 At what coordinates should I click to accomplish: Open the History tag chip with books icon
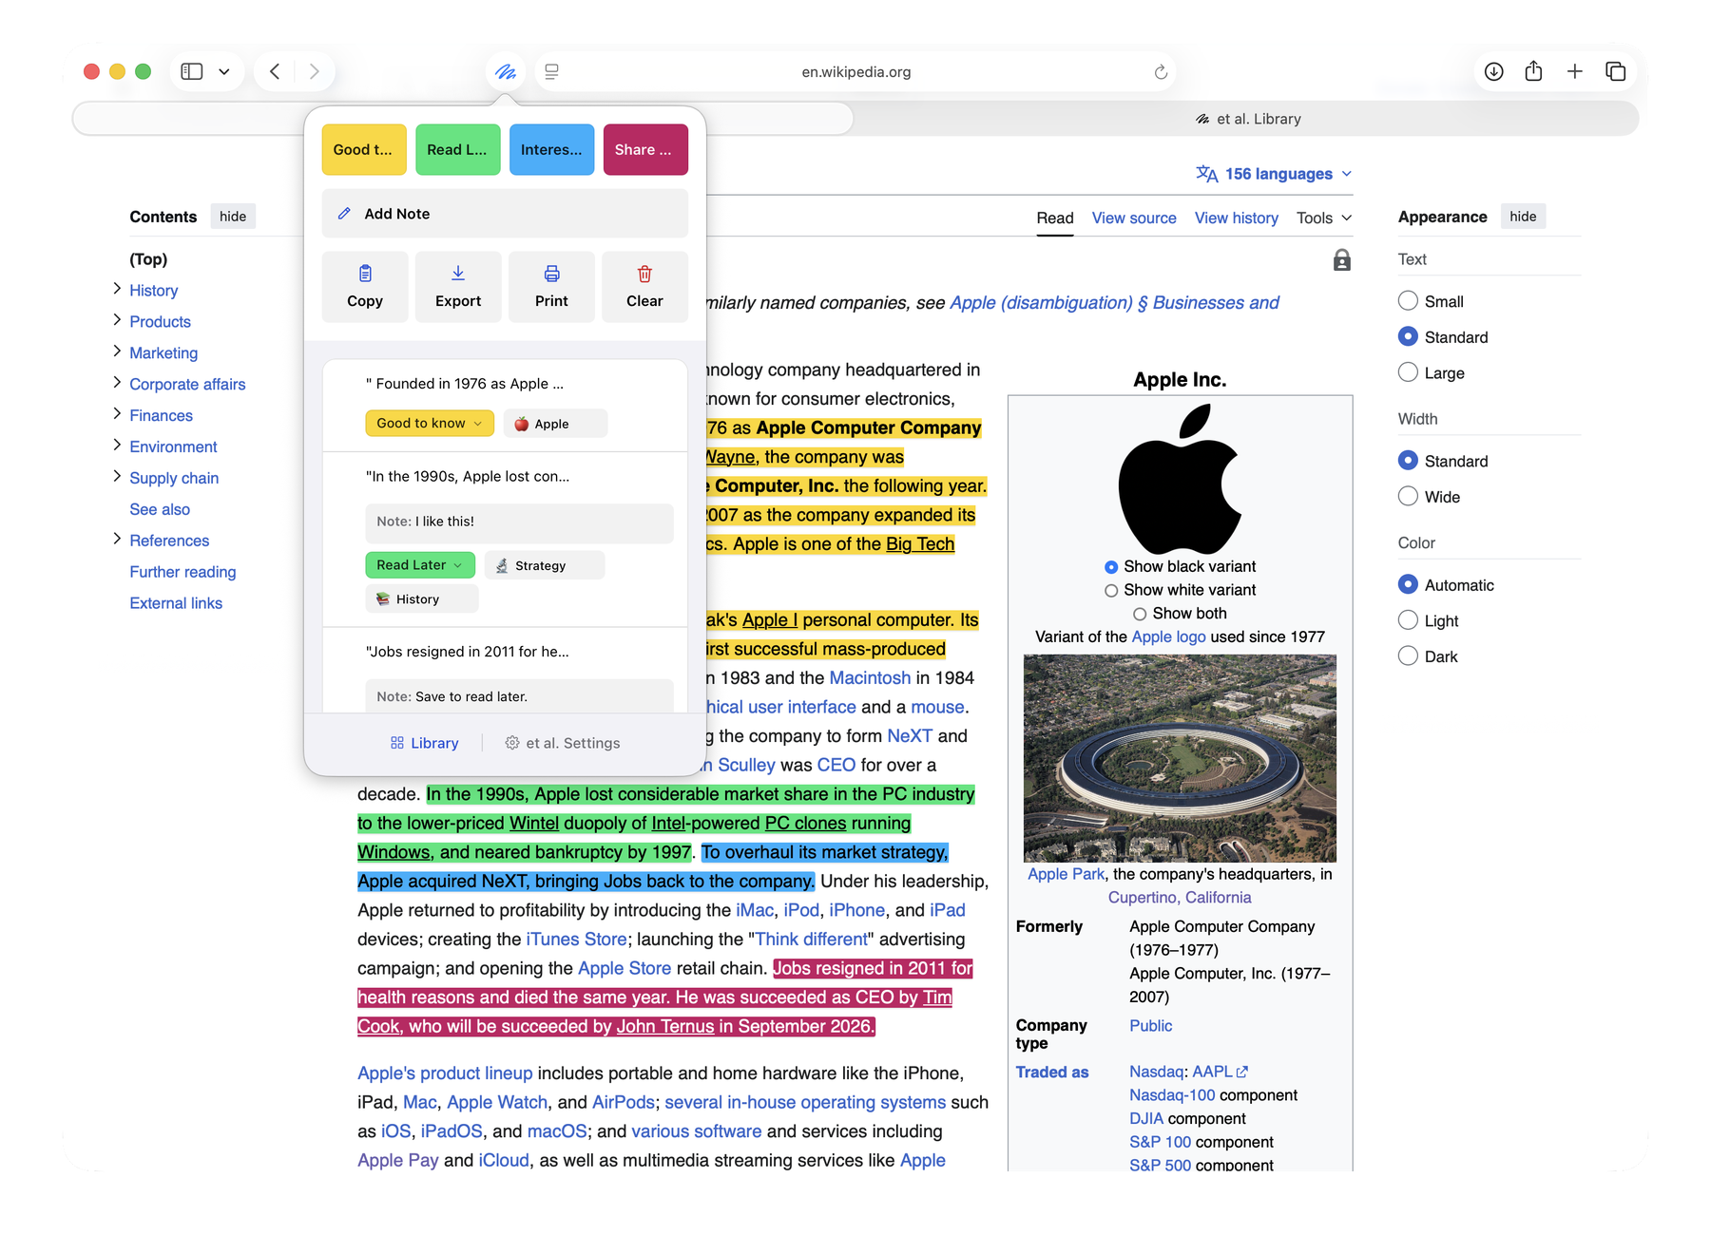pos(422,599)
